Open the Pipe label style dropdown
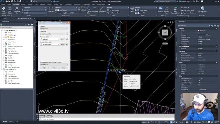Screen dimensions: 220x124 tap(50, 39)
